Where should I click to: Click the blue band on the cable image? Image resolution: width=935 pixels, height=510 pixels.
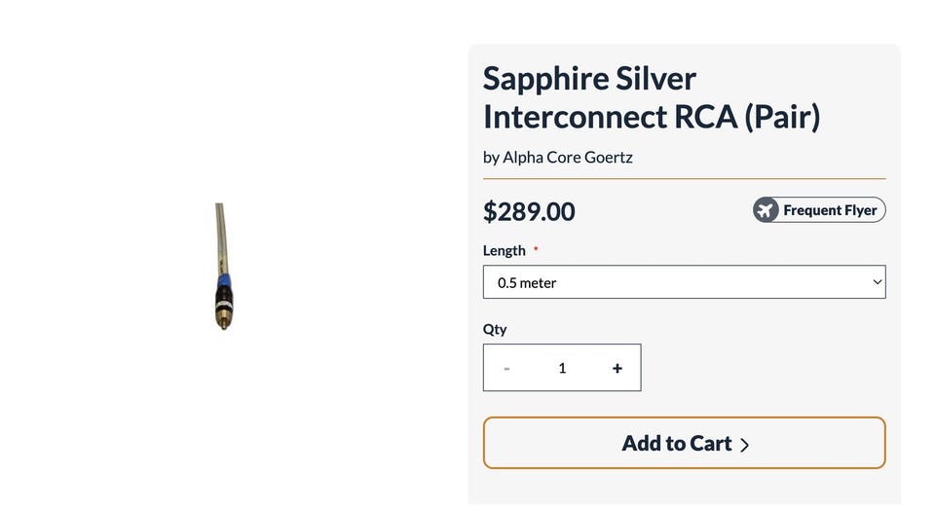coord(222,279)
